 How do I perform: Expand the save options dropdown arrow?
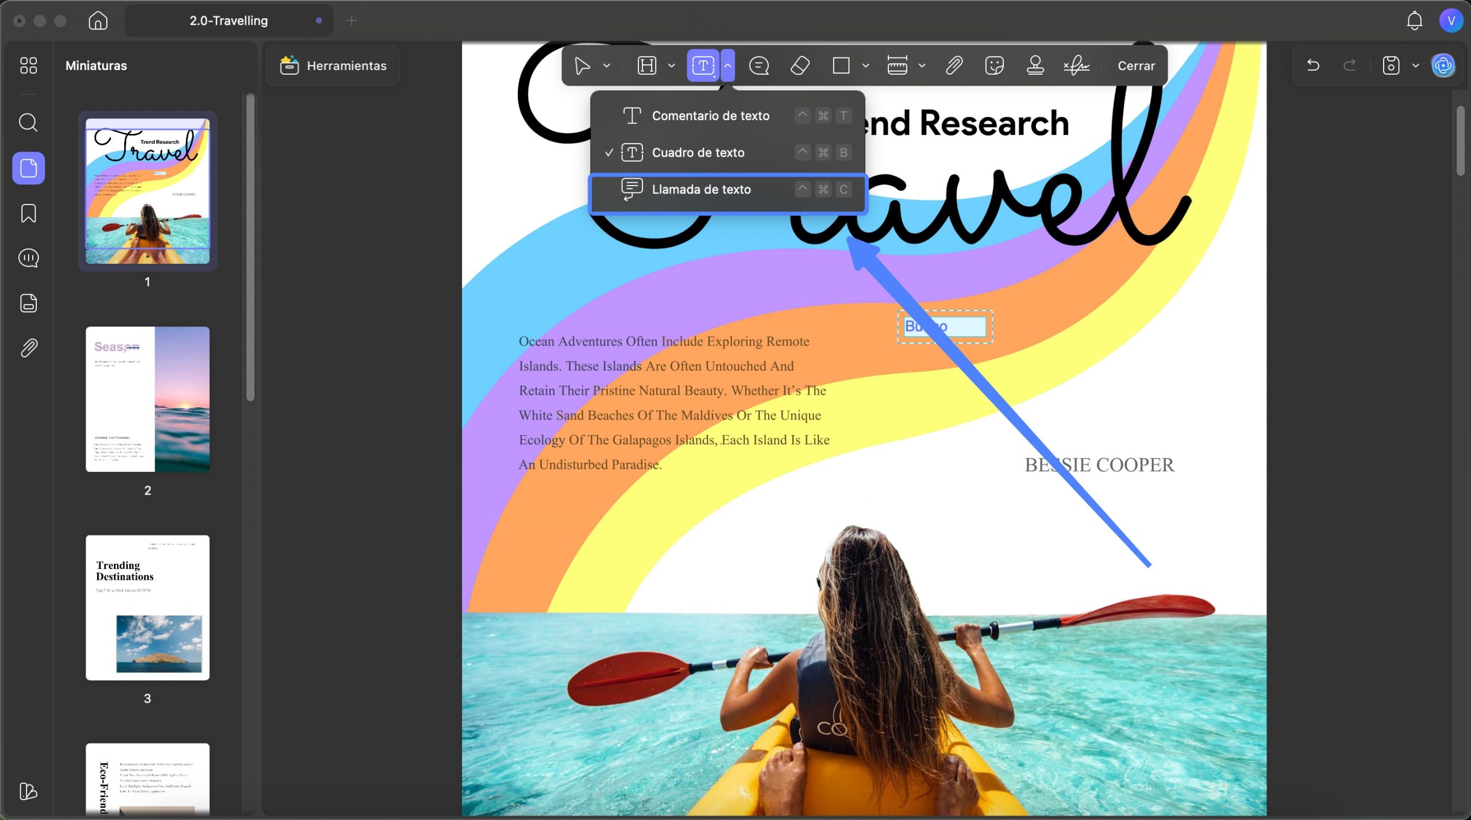[1416, 66]
